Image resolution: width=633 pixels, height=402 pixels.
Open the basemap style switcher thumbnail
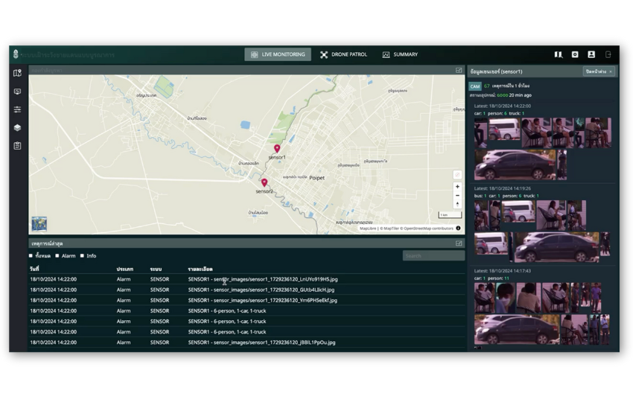point(39,223)
